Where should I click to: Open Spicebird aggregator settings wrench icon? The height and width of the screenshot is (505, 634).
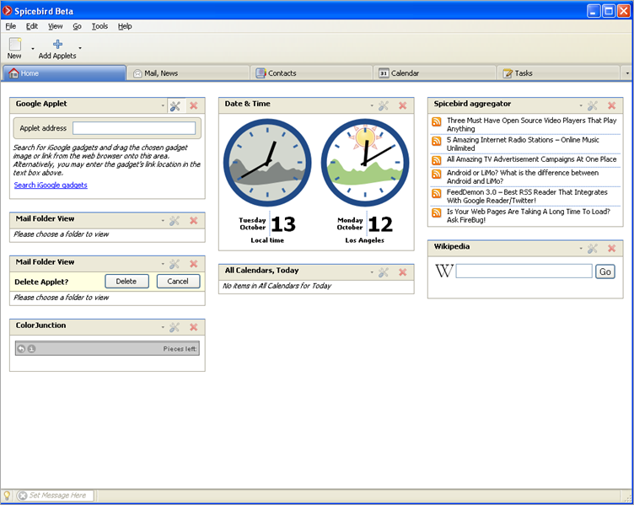pyautogui.click(x=593, y=105)
